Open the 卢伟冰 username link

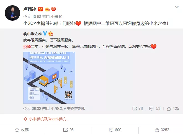click(x=30, y=9)
